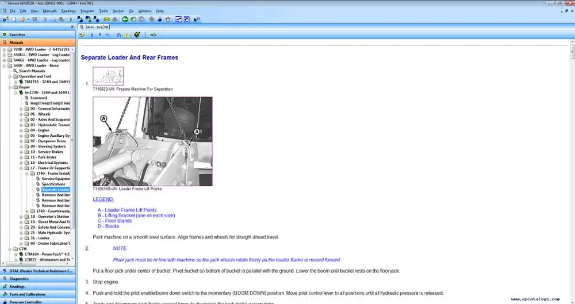Open the Tools menu

(103, 11)
